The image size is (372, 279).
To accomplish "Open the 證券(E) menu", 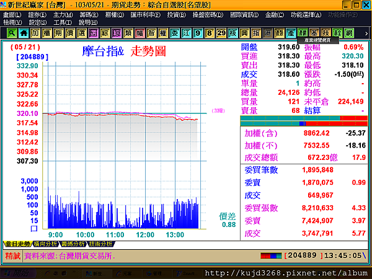I will click(37, 15).
